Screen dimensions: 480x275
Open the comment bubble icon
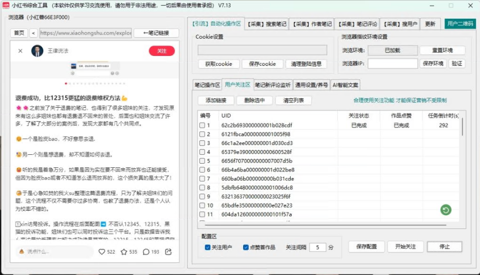(x=146, y=251)
